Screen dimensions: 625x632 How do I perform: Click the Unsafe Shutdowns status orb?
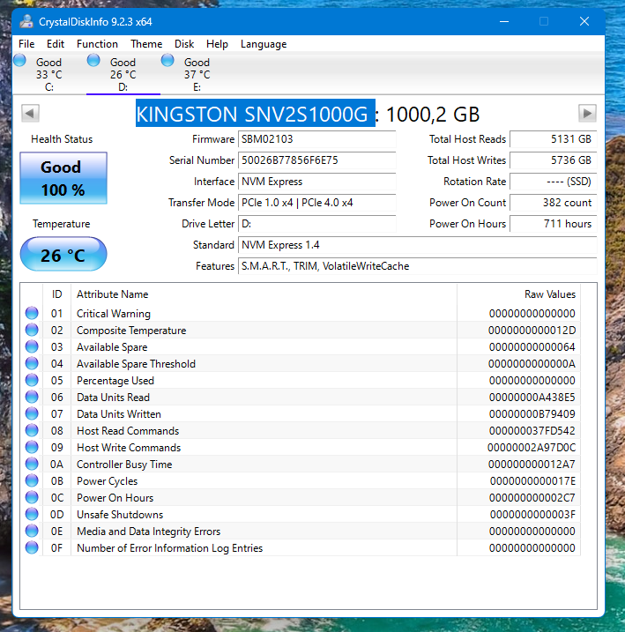32,514
